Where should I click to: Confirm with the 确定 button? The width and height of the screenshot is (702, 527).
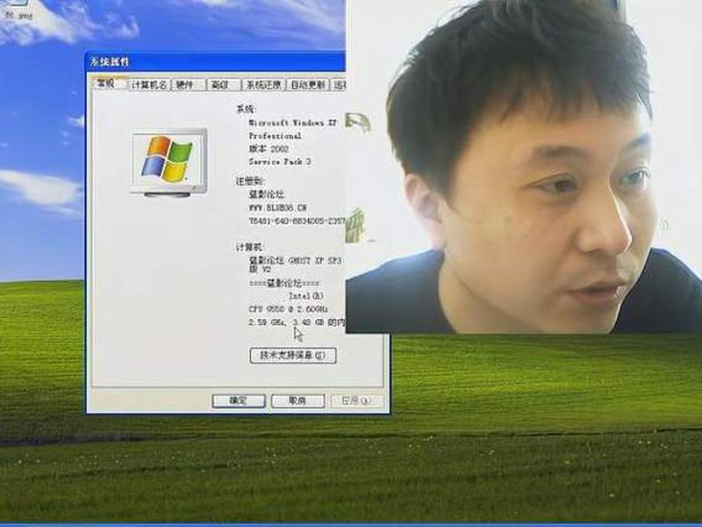(239, 401)
